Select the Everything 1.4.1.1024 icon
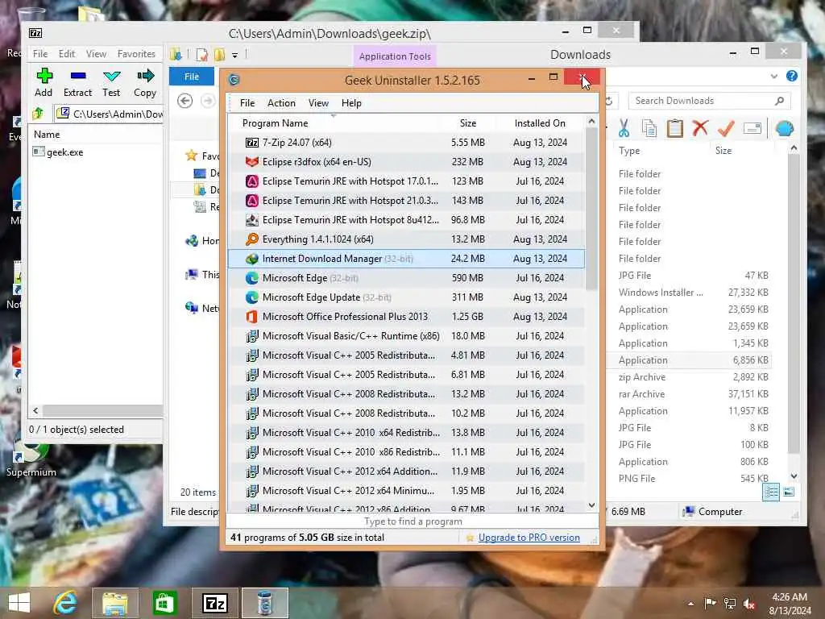825x619 pixels. (252, 239)
